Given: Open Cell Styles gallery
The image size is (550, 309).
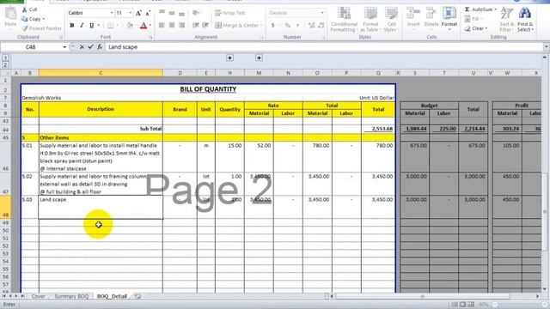Looking at the screenshot, I should click(x=391, y=20).
